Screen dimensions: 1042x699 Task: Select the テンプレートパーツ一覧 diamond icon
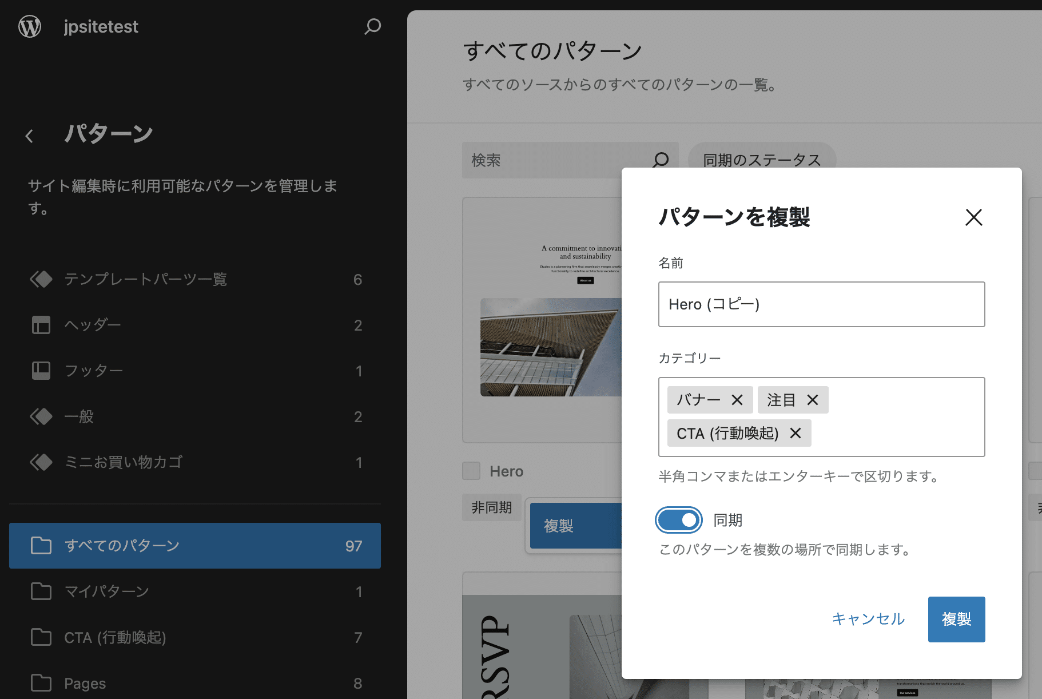pyautogui.click(x=41, y=279)
